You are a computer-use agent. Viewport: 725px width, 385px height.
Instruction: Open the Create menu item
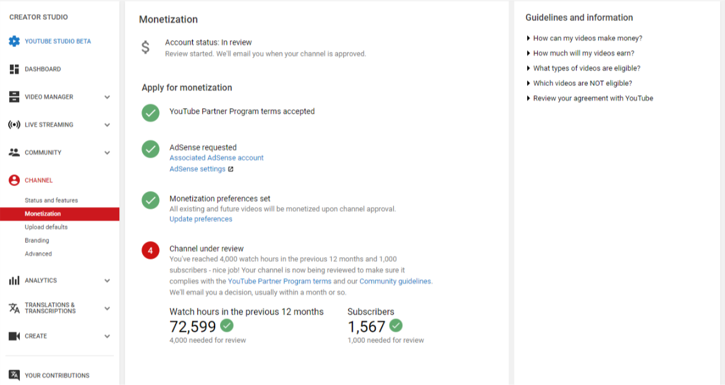pos(36,336)
